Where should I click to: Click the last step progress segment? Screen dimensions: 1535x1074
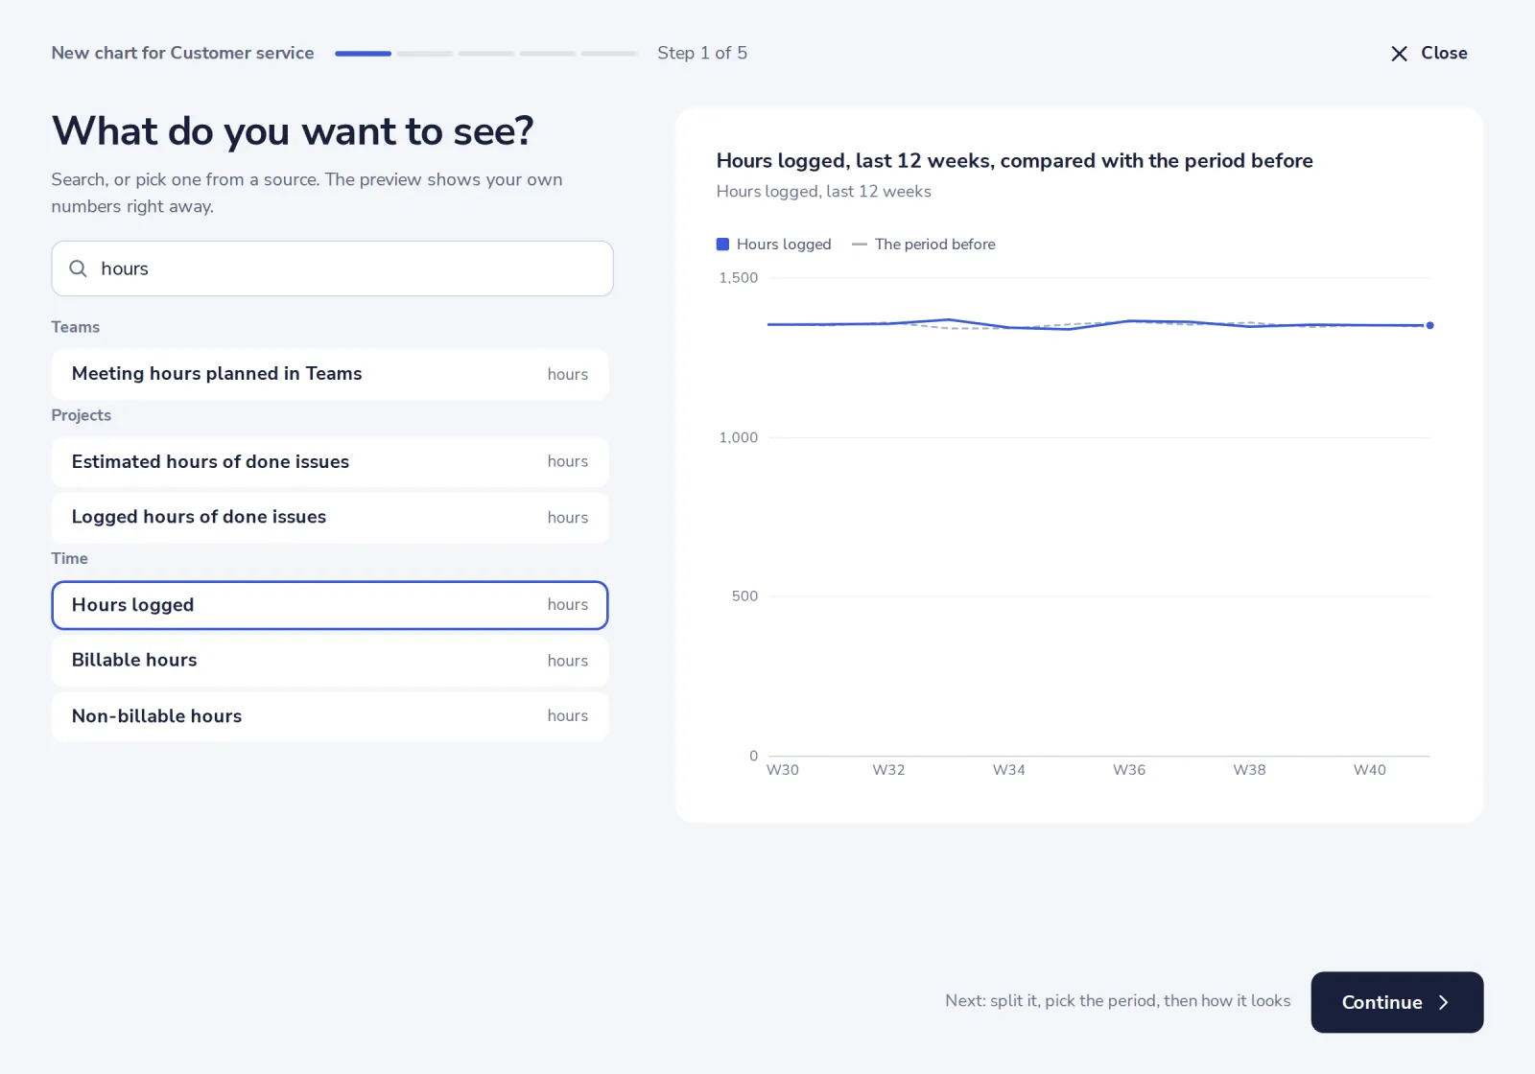click(609, 54)
